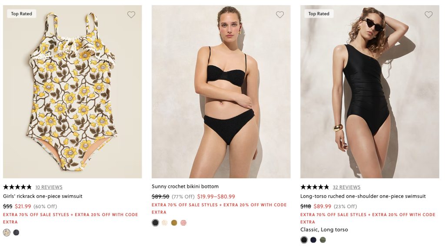Choose the black swatch for crochet bikini bottom
The image size is (445, 249).
[155, 223]
